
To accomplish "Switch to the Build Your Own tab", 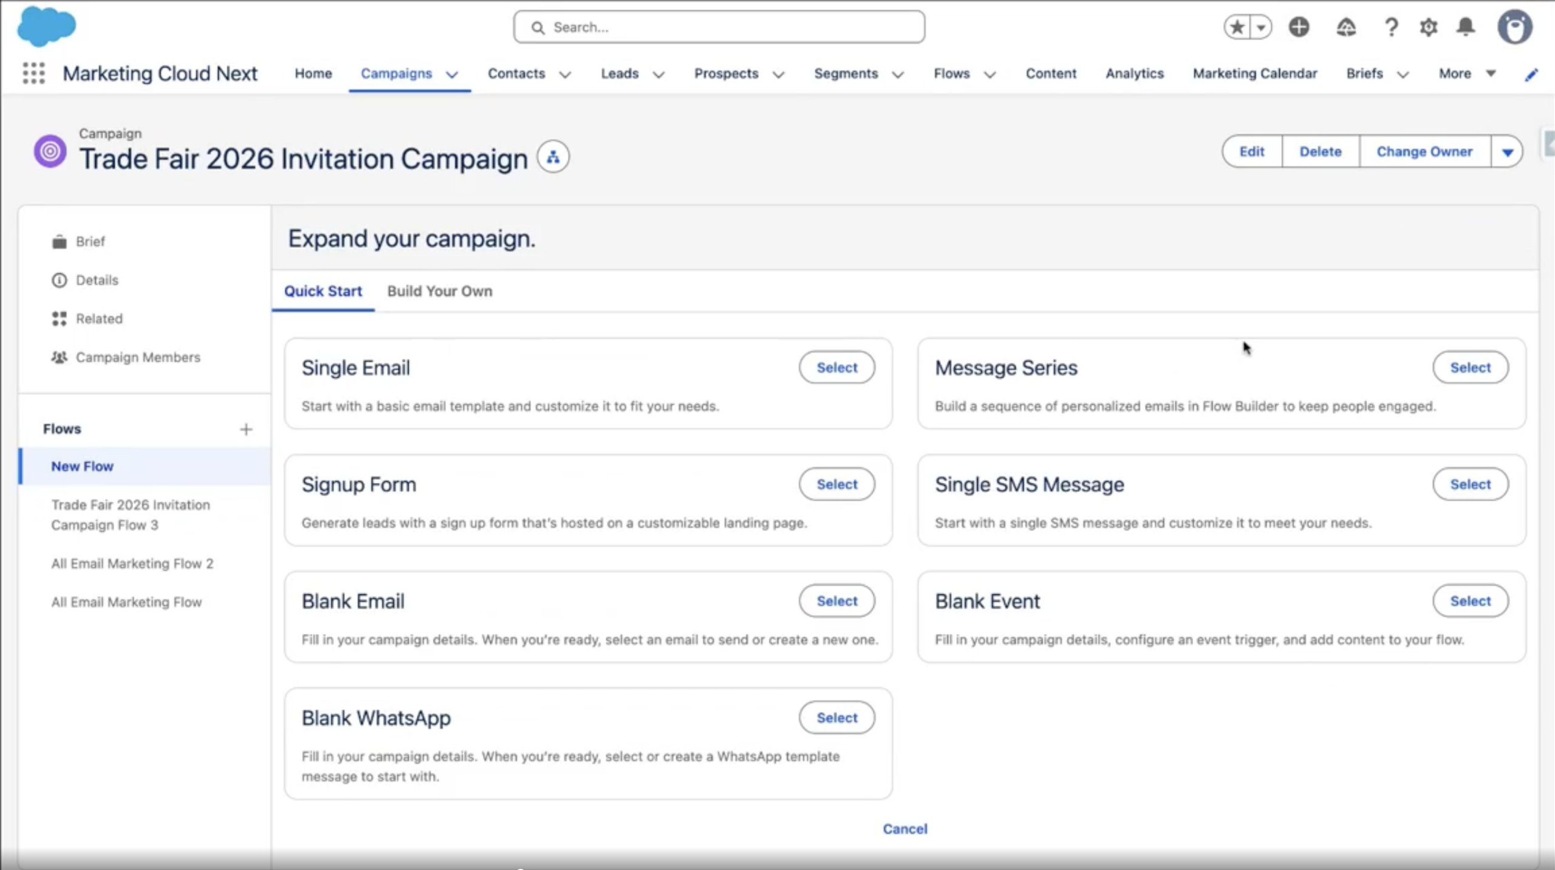I will tap(440, 291).
